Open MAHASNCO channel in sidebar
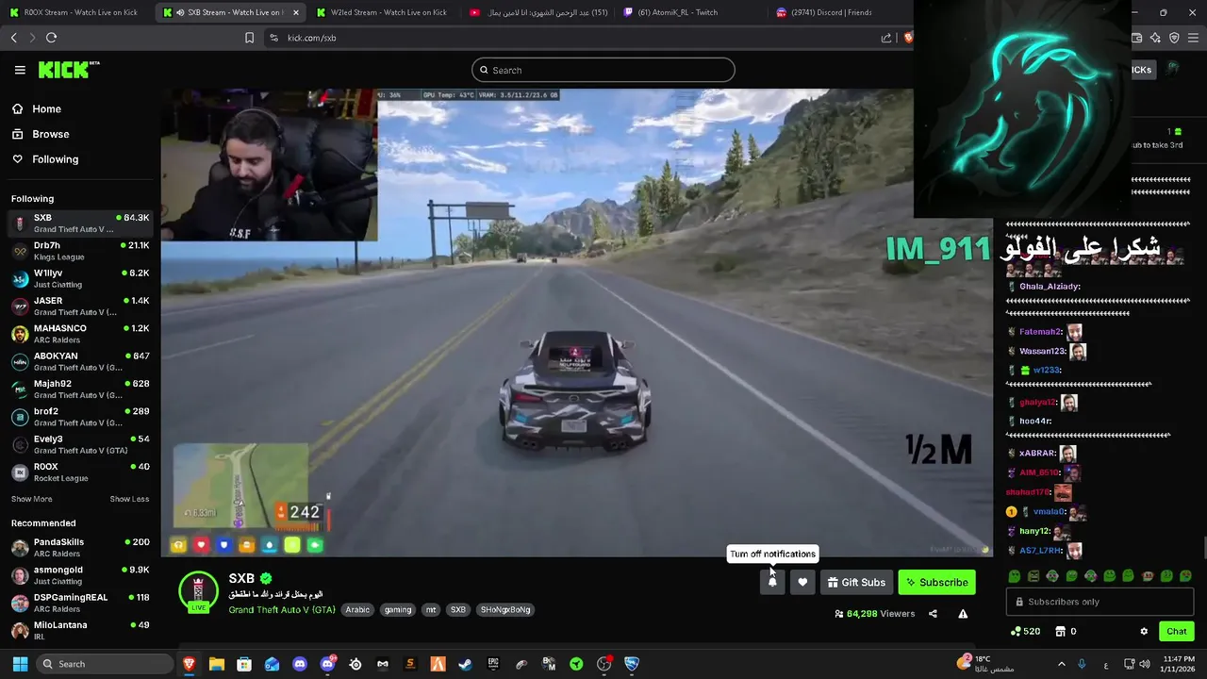The image size is (1207, 679). tap(80, 334)
